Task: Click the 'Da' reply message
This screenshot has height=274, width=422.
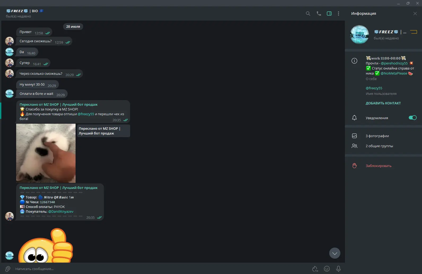Action: click(x=27, y=52)
